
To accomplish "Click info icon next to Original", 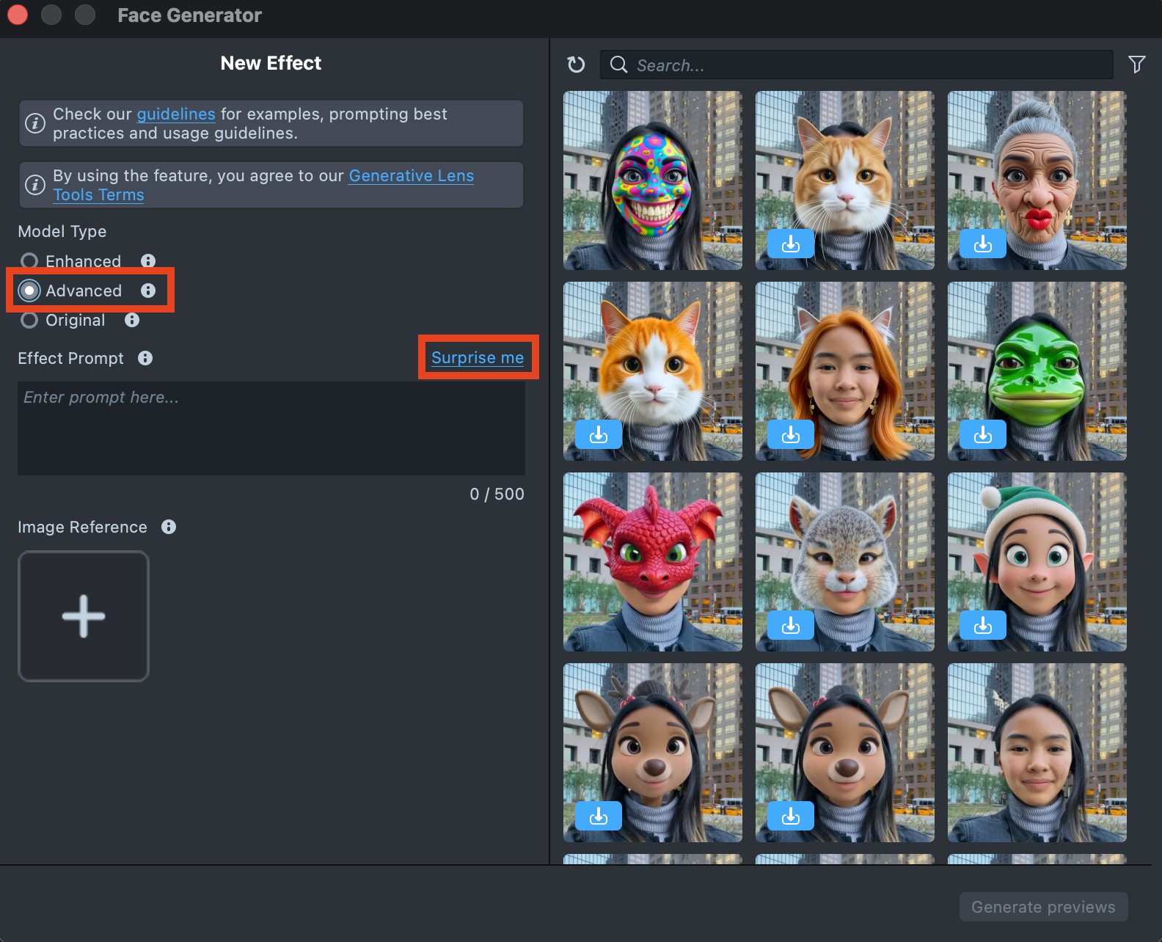I will [132, 320].
